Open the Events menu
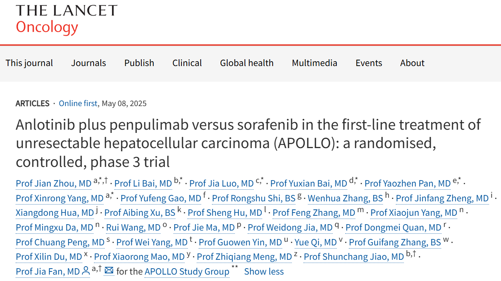This screenshot has height=281, width=501. (369, 63)
